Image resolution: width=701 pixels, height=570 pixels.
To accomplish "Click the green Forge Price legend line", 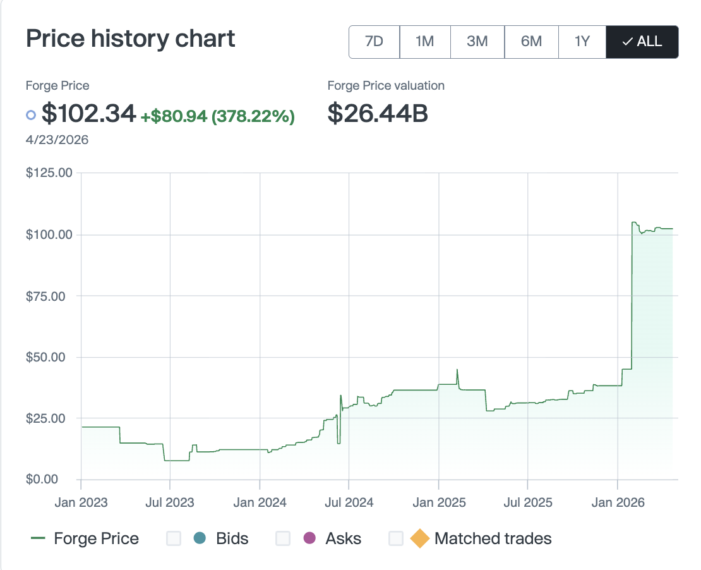I will click(x=38, y=538).
